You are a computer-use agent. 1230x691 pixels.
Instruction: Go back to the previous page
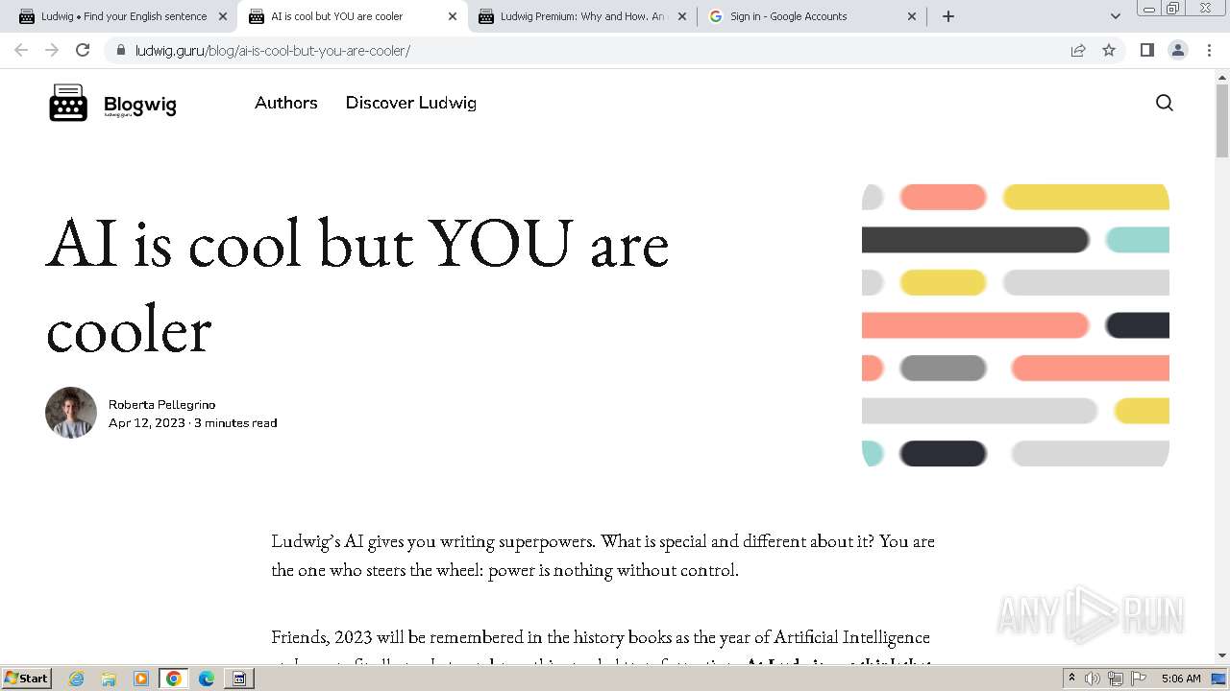(x=21, y=50)
